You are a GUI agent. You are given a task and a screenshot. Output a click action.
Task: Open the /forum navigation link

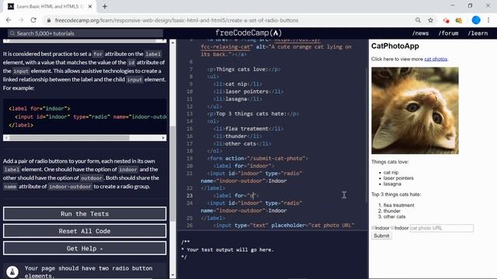(448, 33)
